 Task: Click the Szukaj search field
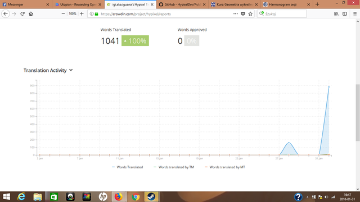tap(282, 13)
